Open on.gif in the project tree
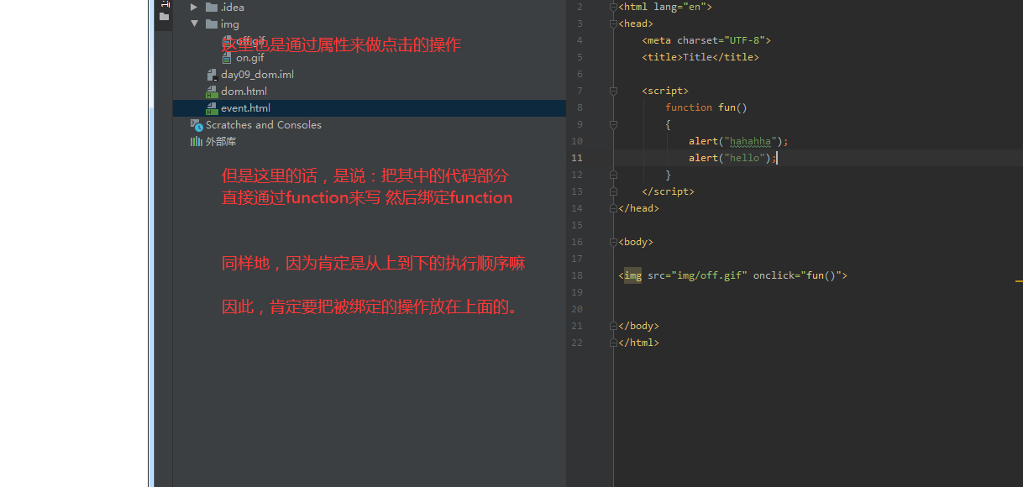1023x487 pixels. pyautogui.click(x=250, y=58)
